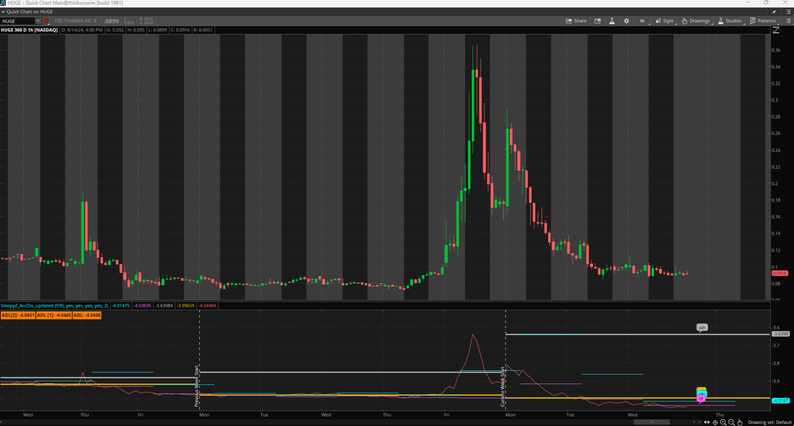This screenshot has width=794, height=426.
Task: Open the calendar alert icon in toolbar
Action: tap(598, 21)
